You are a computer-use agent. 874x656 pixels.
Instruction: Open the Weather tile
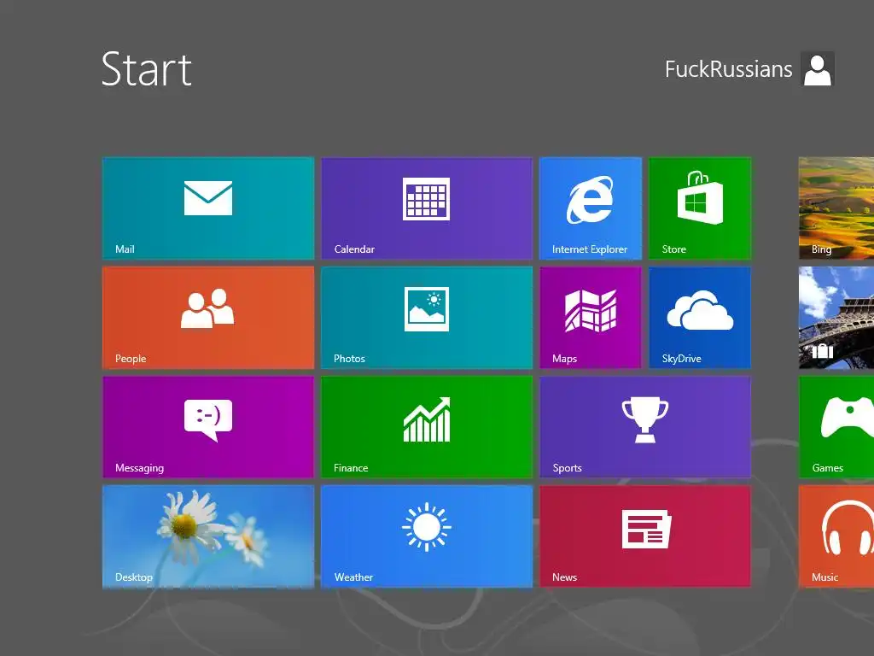427,536
